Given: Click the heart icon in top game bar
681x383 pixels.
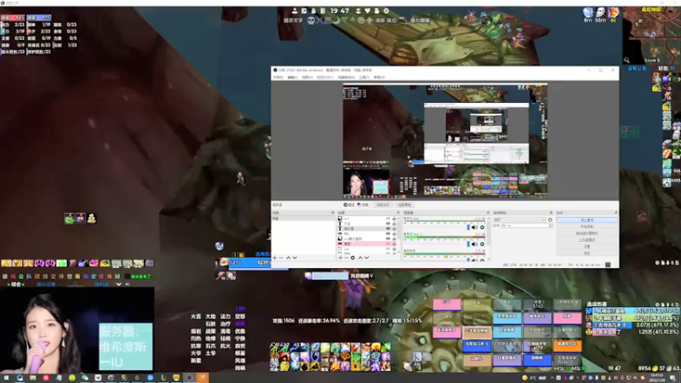Looking at the screenshot, I should [368, 11].
